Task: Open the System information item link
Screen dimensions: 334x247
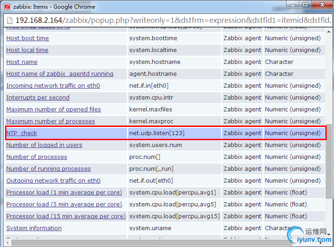Action: [x=34, y=228]
